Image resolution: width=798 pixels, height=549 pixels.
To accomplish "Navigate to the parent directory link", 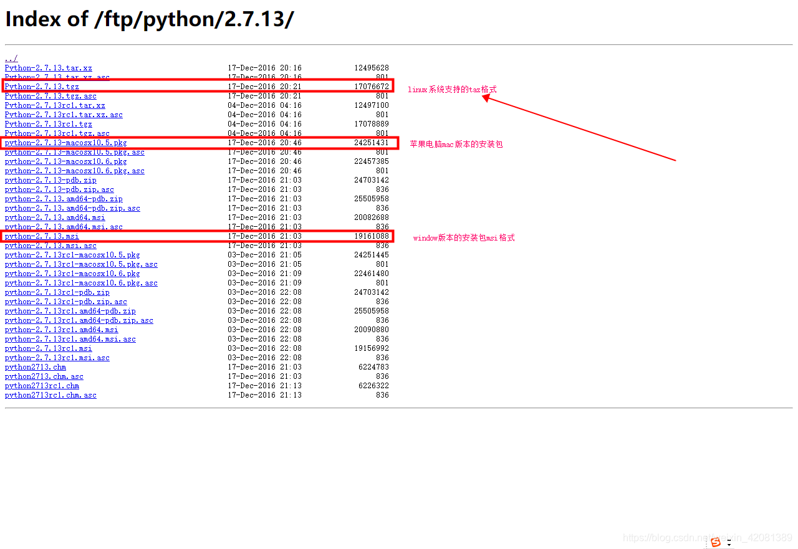I will pos(9,59).
